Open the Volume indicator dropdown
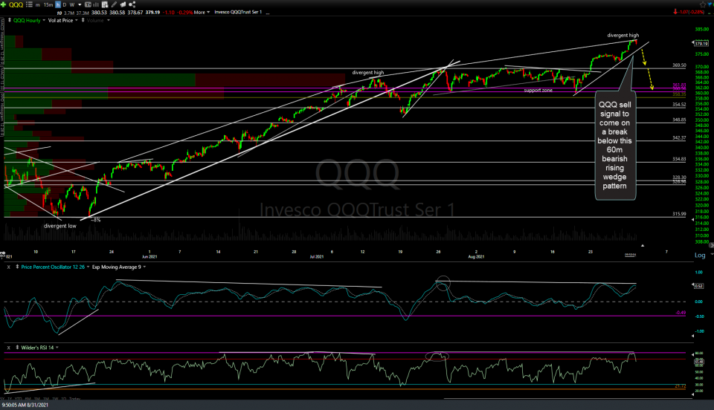714x410 pixels. 109,21
